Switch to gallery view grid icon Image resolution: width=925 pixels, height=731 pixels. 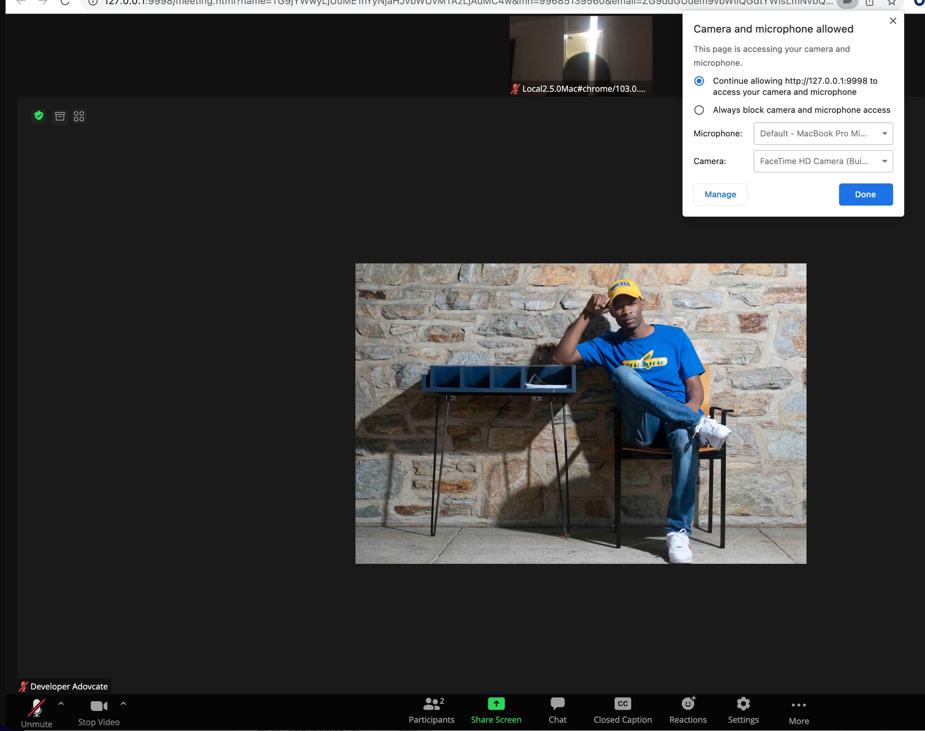79,116
